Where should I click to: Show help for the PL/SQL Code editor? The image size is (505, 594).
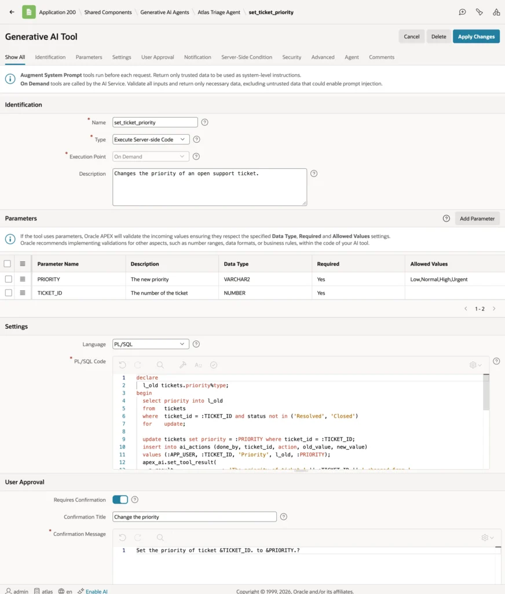pos(496,361)
